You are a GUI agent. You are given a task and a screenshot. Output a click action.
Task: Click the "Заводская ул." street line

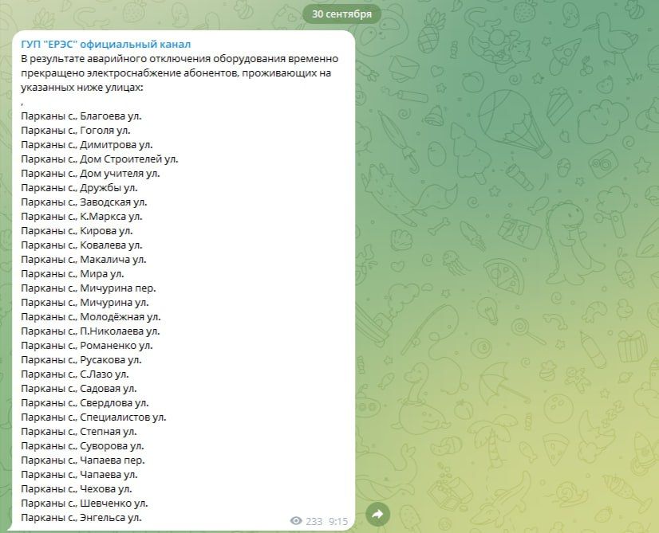pyautogui.click(x=84, y=202)
